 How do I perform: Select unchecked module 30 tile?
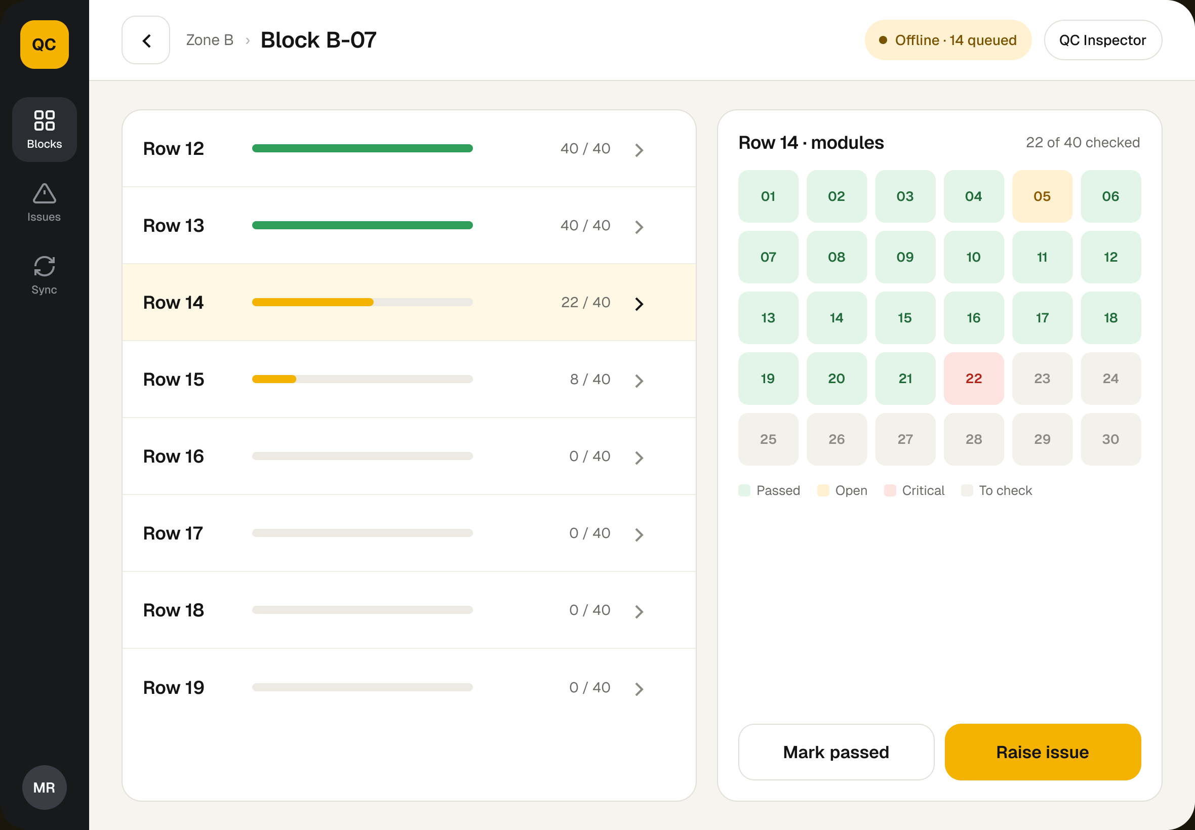(1111, 439)
